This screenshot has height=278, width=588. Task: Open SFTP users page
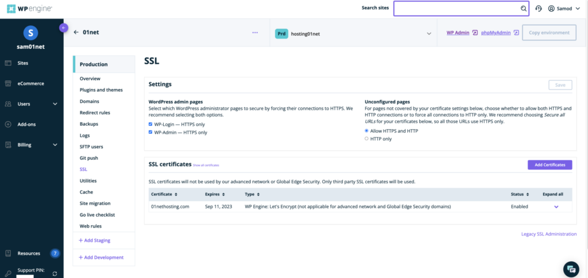pyautogui.click(x=91, y=146)
